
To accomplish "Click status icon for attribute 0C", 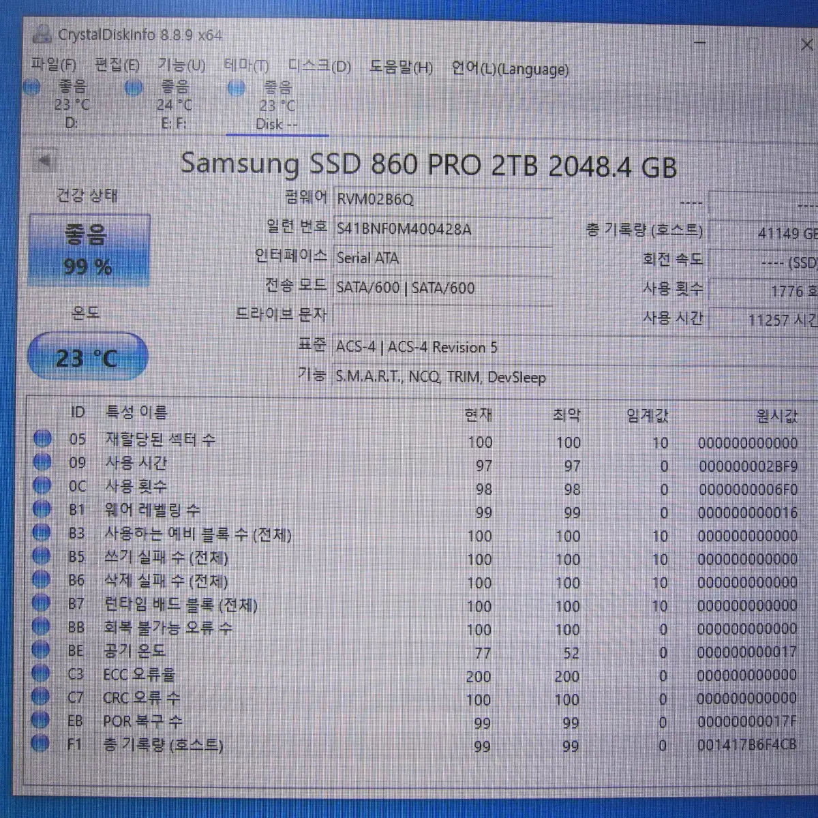I will tap(42, 485).
